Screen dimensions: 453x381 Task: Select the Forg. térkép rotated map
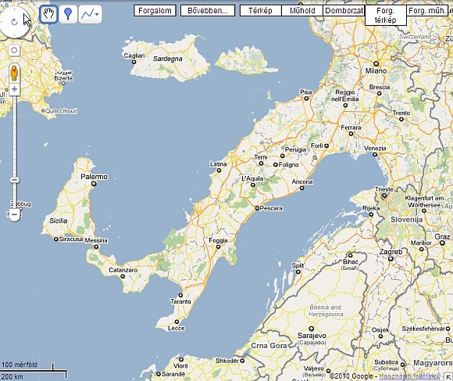(385, 16)
